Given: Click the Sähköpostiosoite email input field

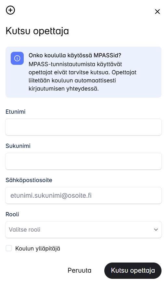Looking at the screenshot, I should pos(84,195).
